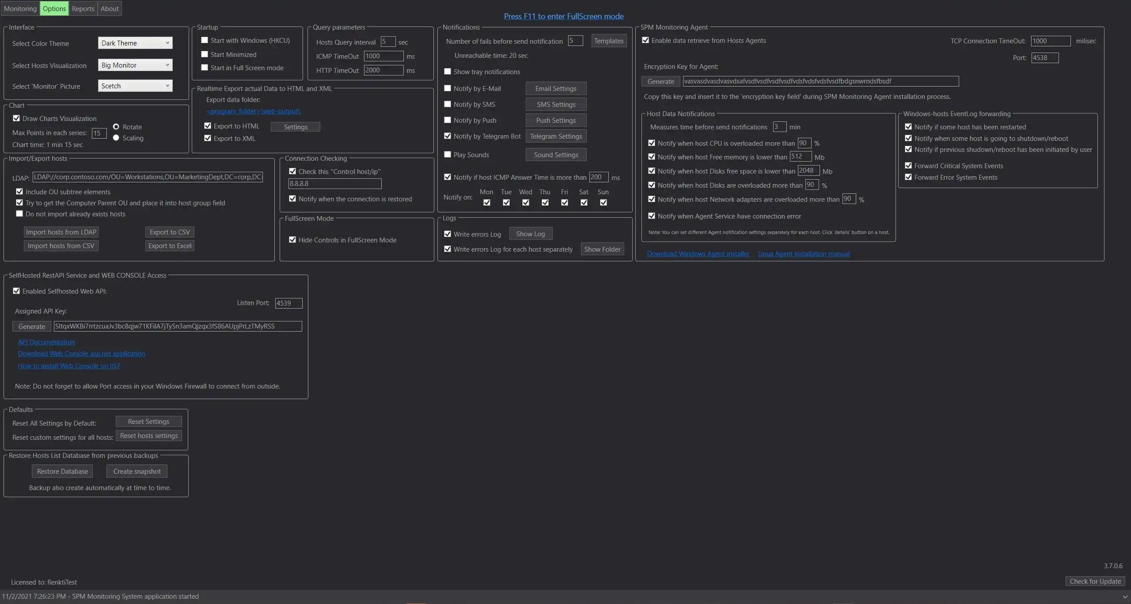Click the Telegram Settings button

[556, 136]
